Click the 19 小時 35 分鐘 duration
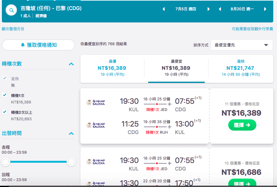The height and width of the screenshot is (187, 277). [157, 122]
